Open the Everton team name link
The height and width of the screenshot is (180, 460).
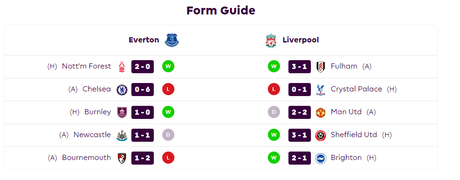pyautogui.click(x=144, y=40)
